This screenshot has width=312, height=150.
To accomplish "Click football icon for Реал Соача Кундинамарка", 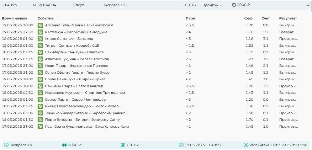I will [x=40, y=126].
